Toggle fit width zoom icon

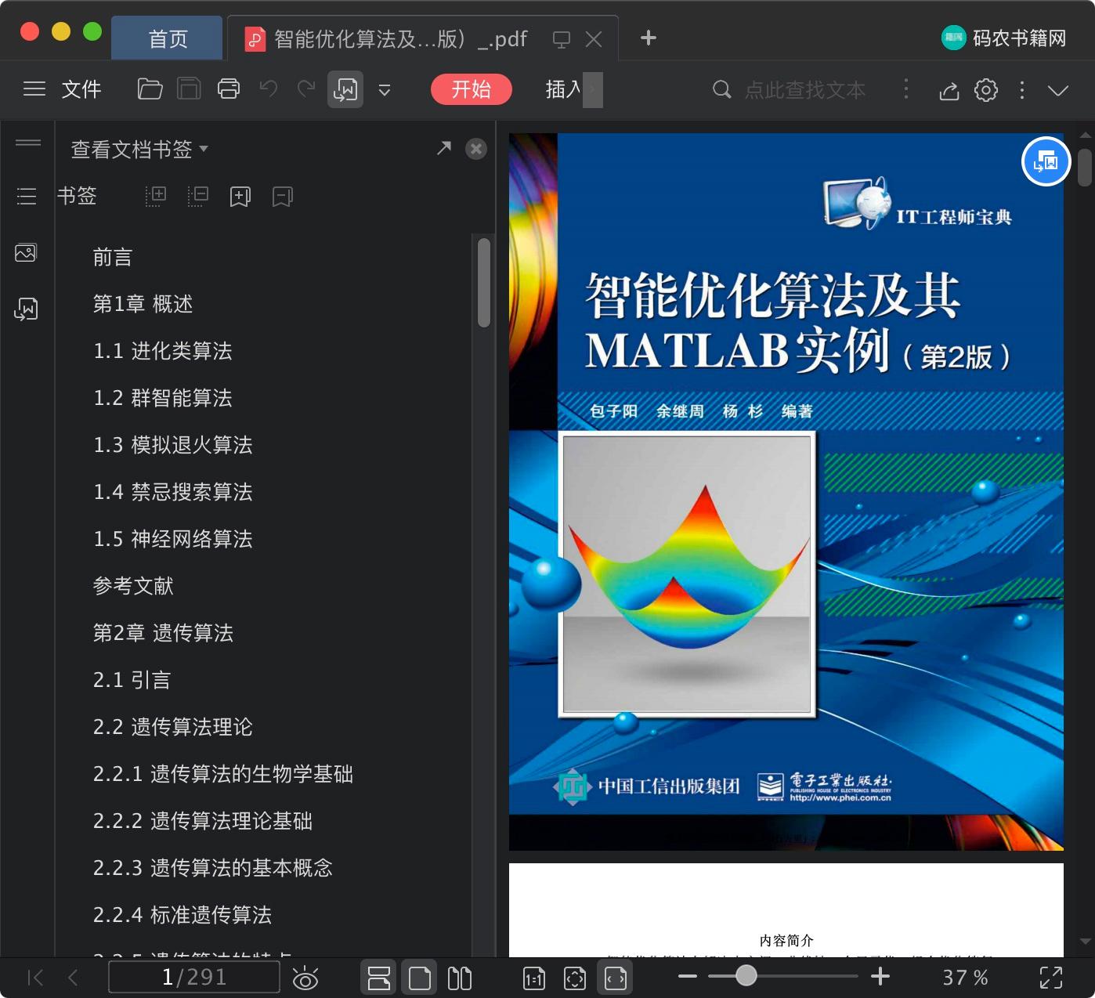pos(616,978)
